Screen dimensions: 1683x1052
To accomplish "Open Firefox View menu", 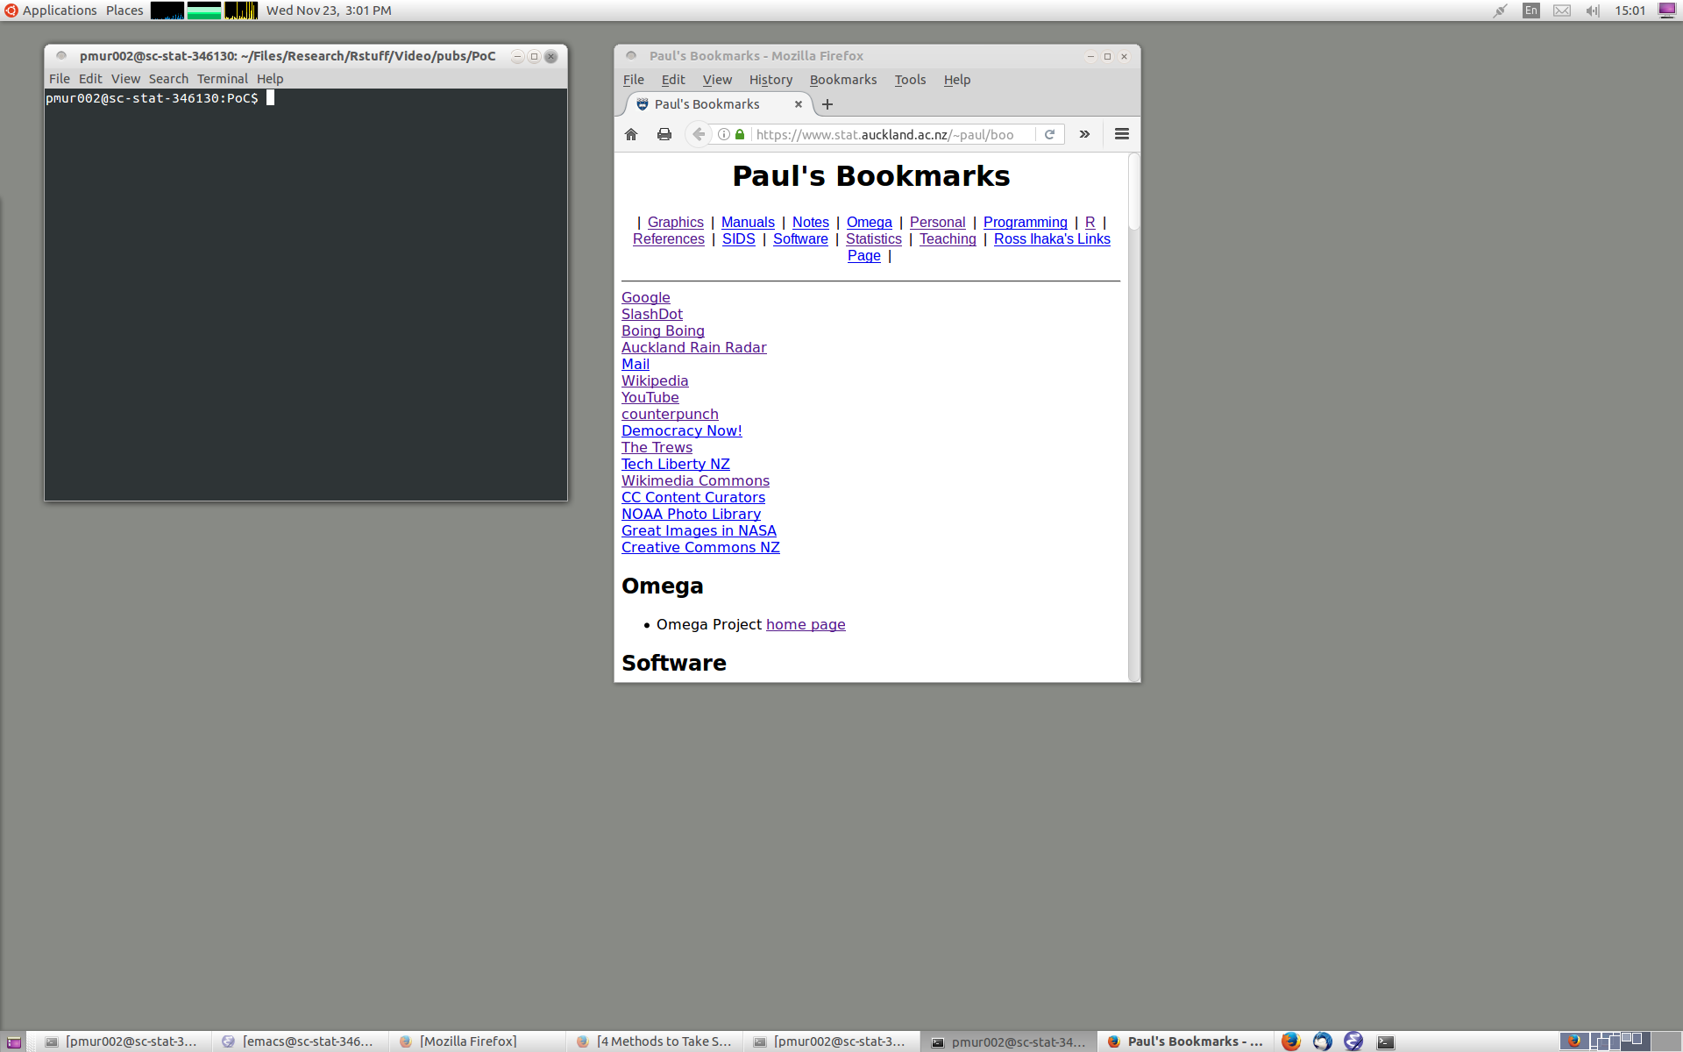I will pyautogui.click(x=717, y=80).
